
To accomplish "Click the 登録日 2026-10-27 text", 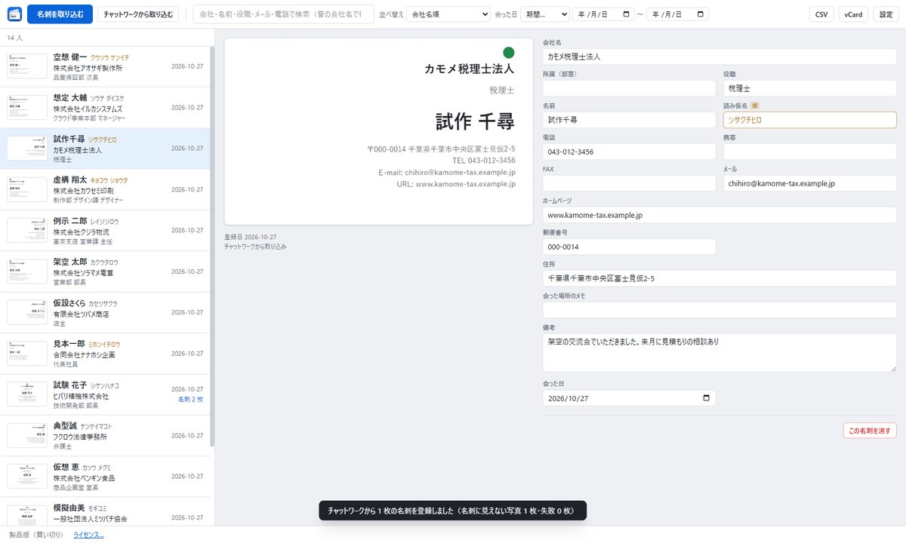I will [x=252, y=237].
